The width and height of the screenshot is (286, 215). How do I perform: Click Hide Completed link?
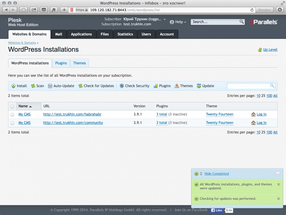(217, 174)
